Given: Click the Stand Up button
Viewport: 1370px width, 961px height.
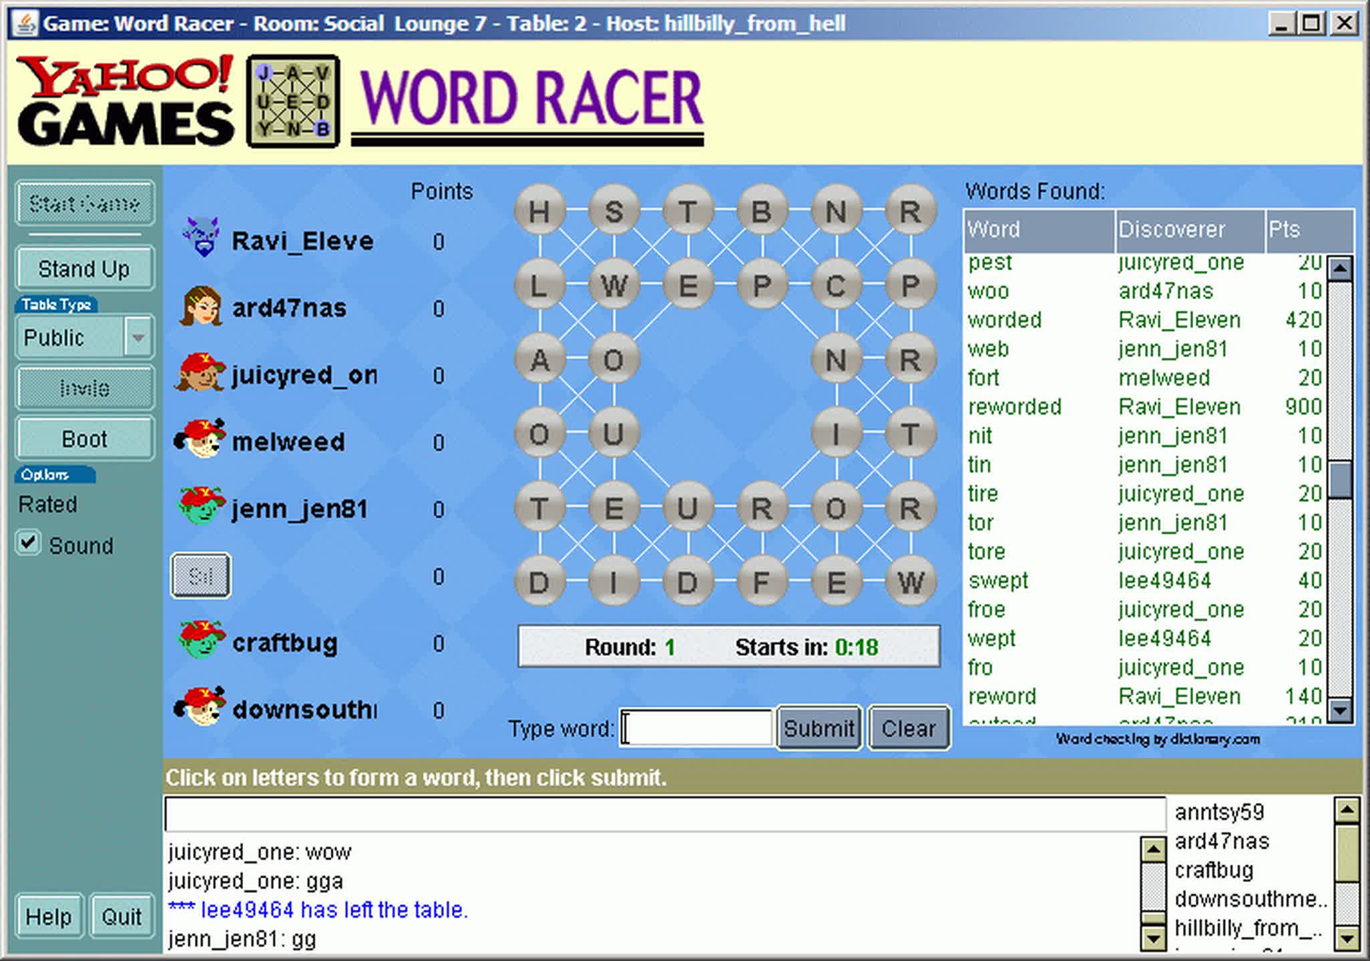Looking at the screenshot, I should (85, 268).
